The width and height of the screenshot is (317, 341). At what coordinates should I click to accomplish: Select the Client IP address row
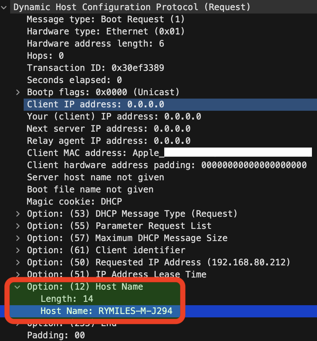tap(95, 104)
